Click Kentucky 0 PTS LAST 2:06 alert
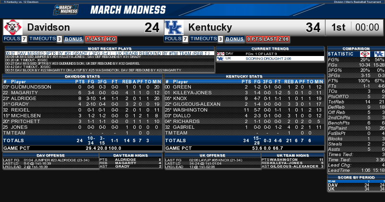385x202 pixels. coord(268,39)
